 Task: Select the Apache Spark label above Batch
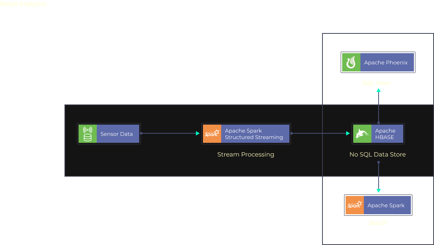click(x=386, y=205)
